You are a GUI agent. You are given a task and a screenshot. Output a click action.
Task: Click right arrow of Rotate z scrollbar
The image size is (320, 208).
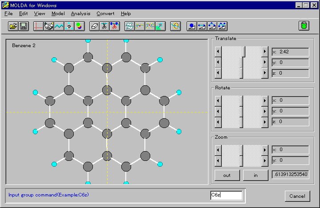point(265,122)
